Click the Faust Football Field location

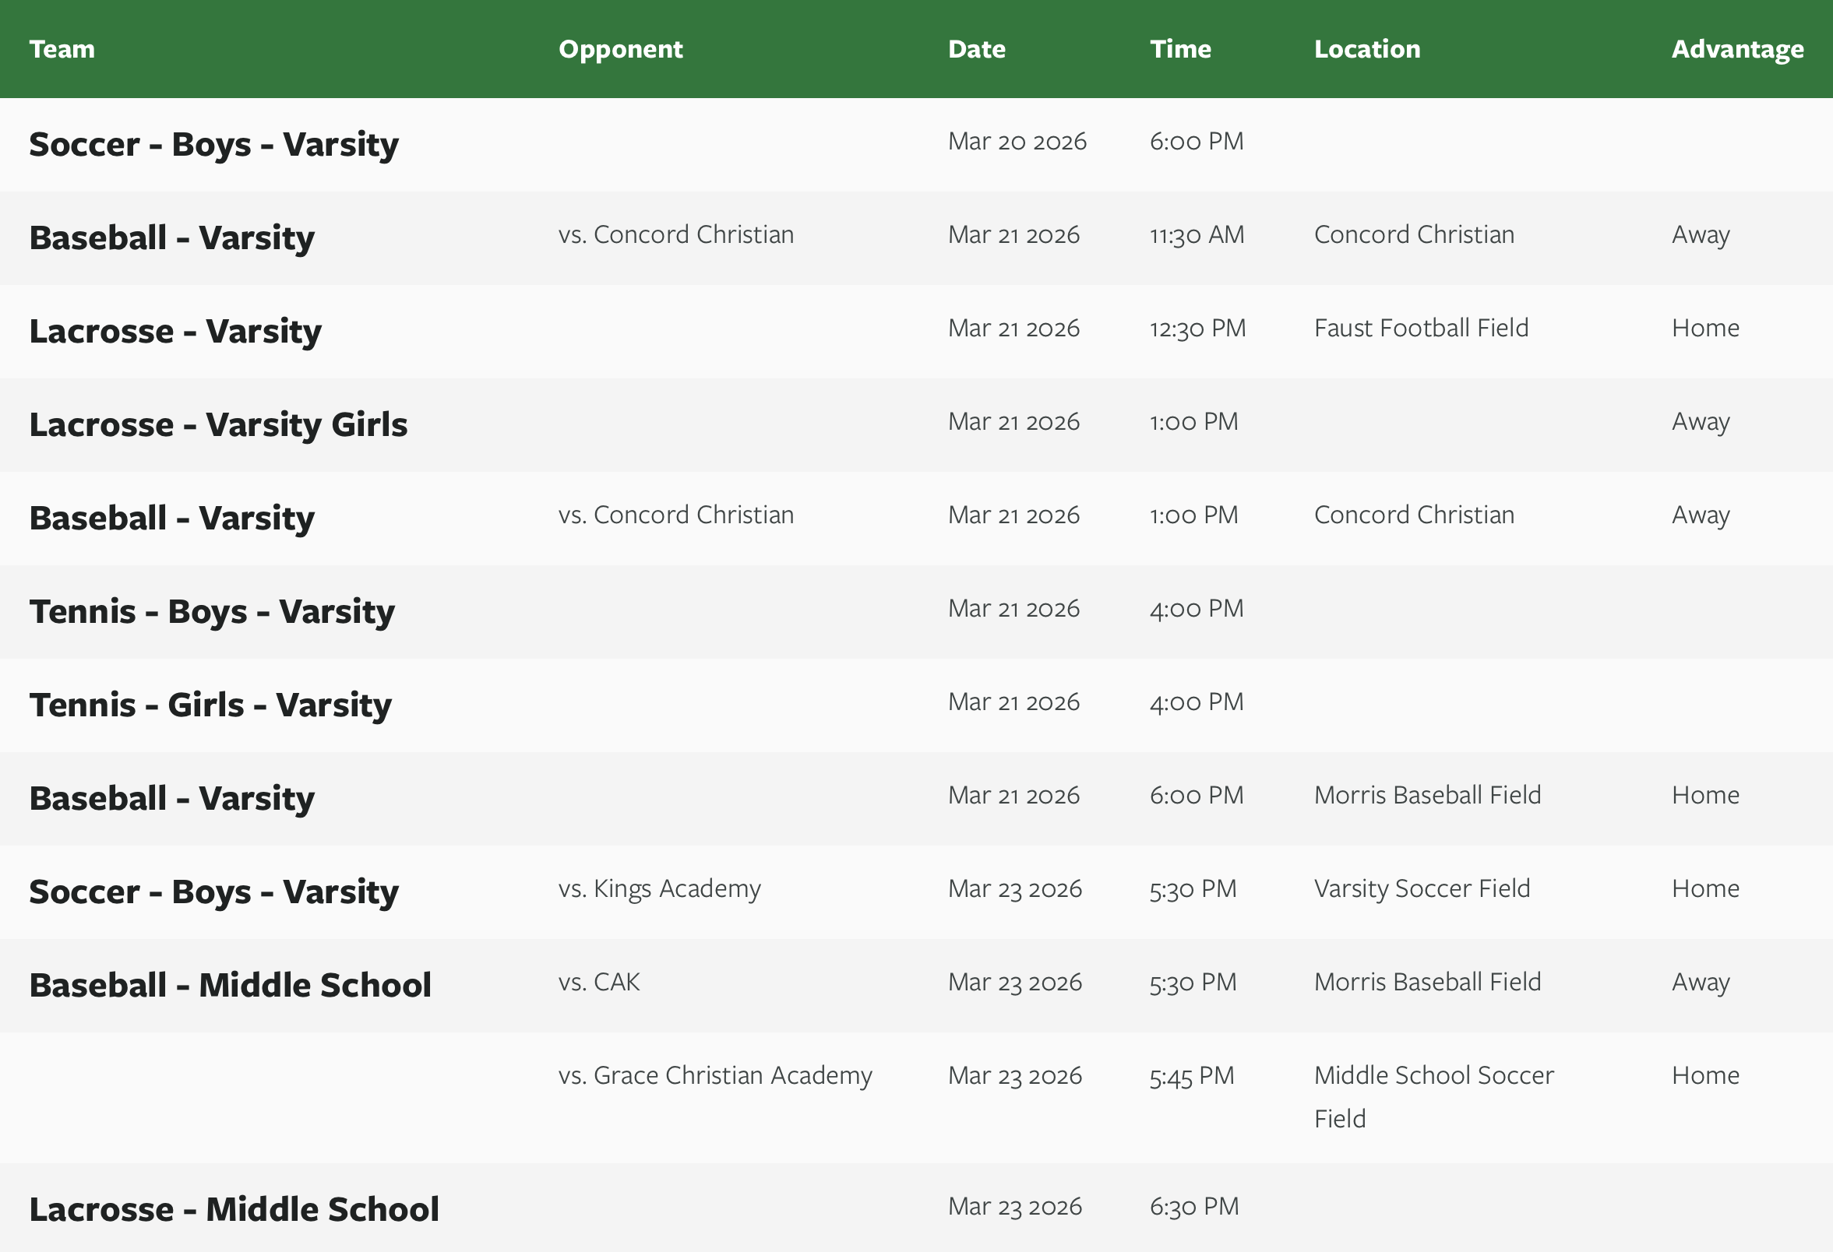click(1420, 328)
